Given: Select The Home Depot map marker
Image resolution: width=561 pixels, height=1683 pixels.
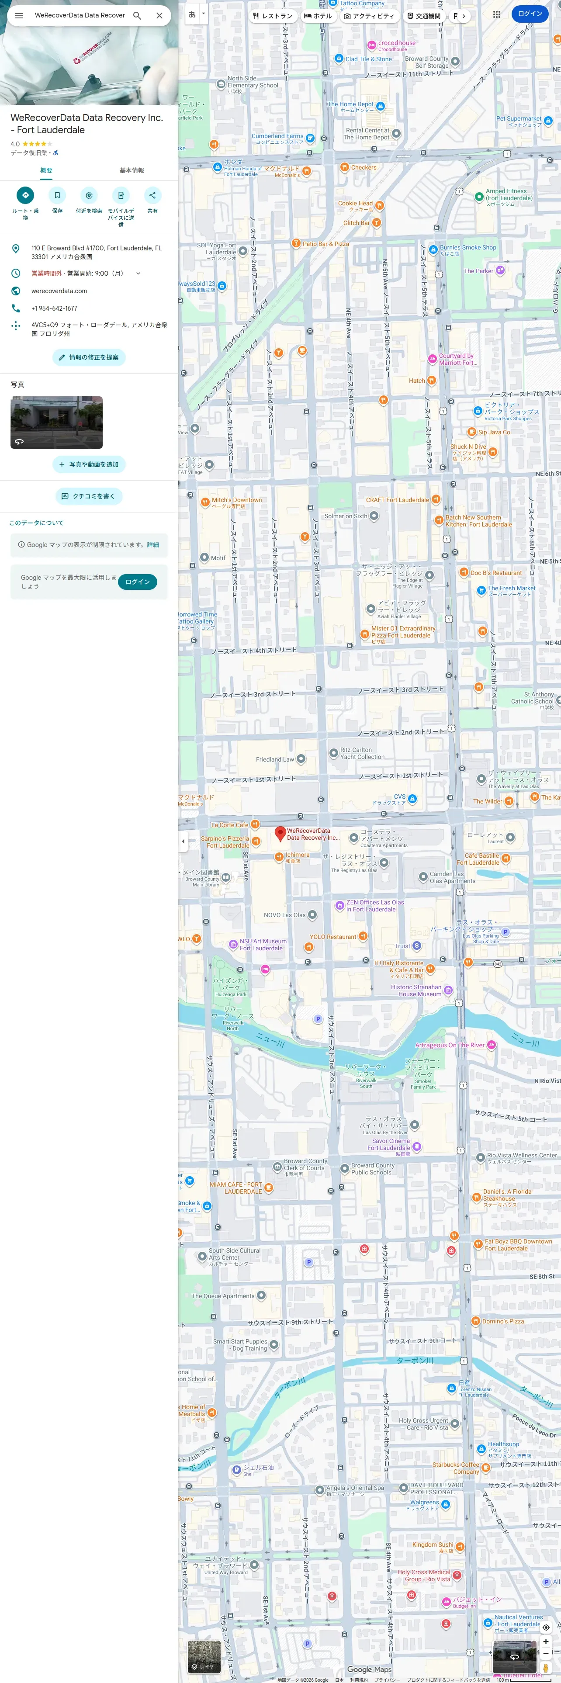Looking at the screenshot, I should 381,106.
